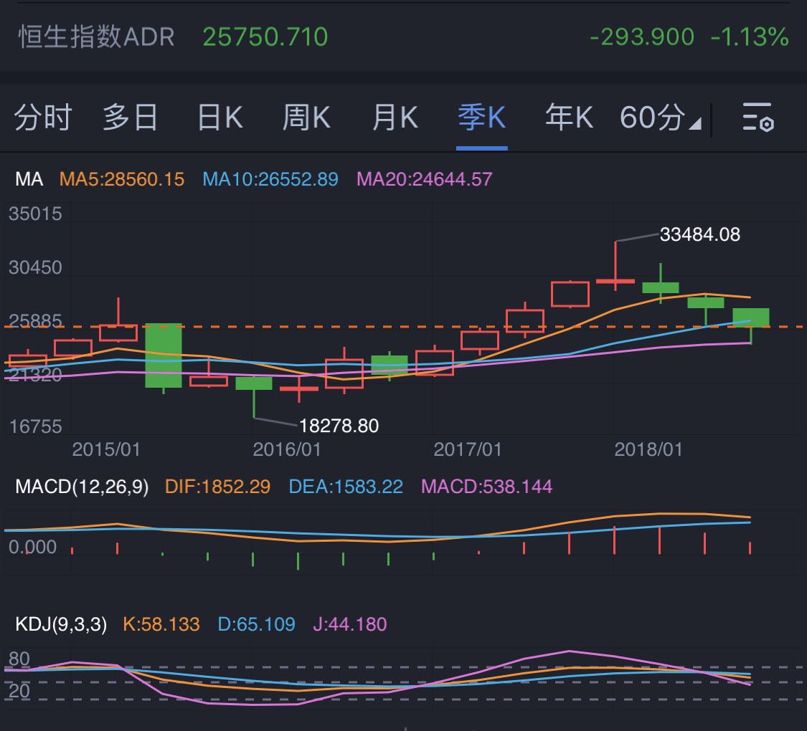Tap the 16755 price axis label
The width and height of the screenshot is (807, 731).
click(35, 426)
